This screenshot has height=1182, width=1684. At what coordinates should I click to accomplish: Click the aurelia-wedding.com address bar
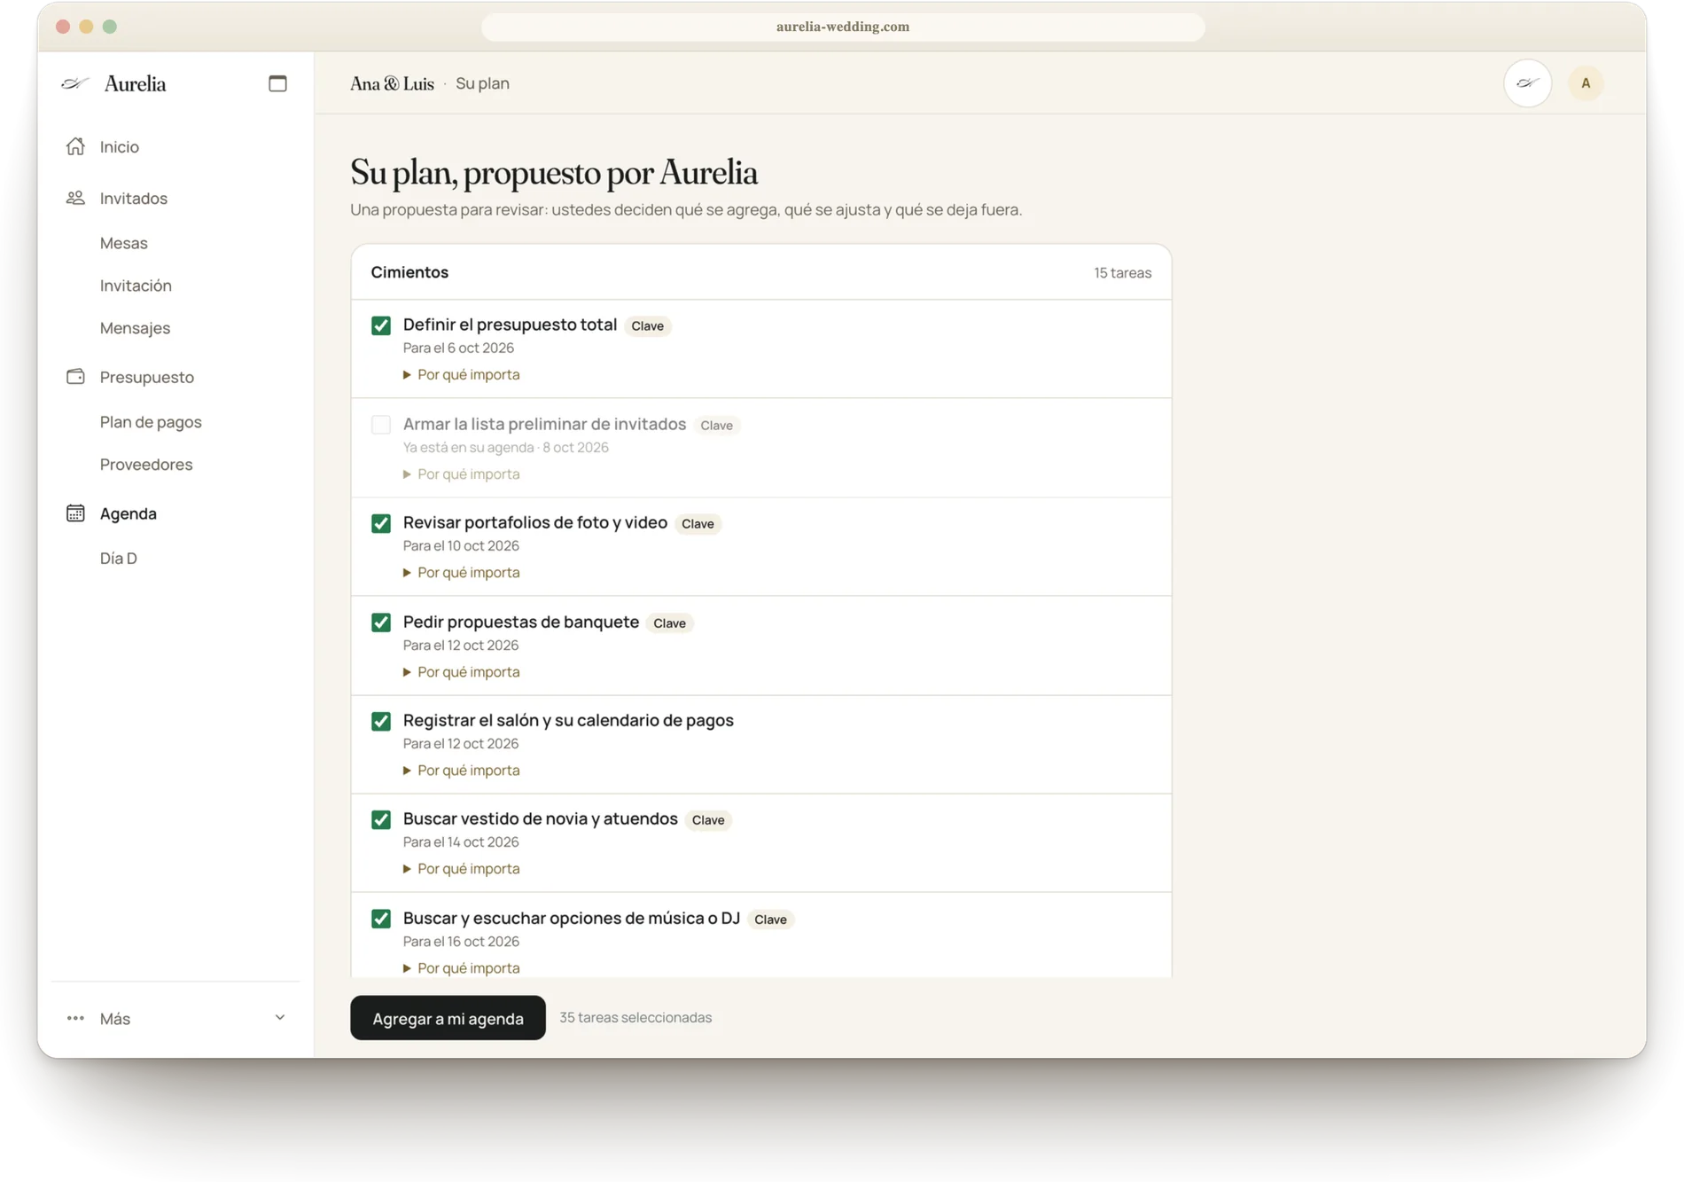843,27
